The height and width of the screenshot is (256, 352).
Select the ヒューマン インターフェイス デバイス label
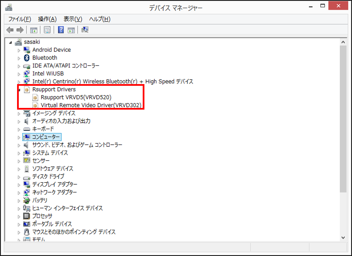68,208
